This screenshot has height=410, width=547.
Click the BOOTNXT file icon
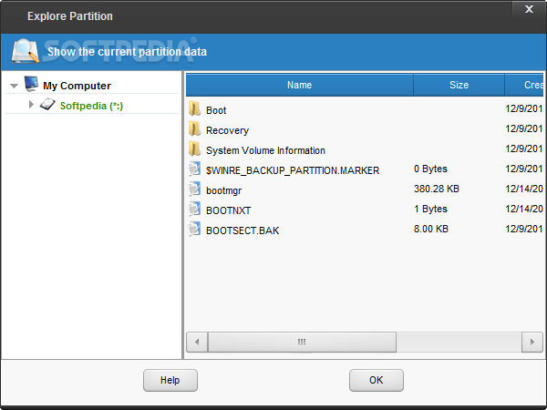[x=194, y=209]
